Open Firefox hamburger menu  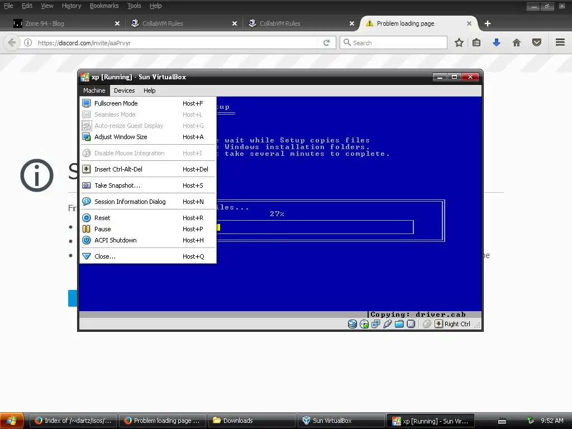coord(560,42)
